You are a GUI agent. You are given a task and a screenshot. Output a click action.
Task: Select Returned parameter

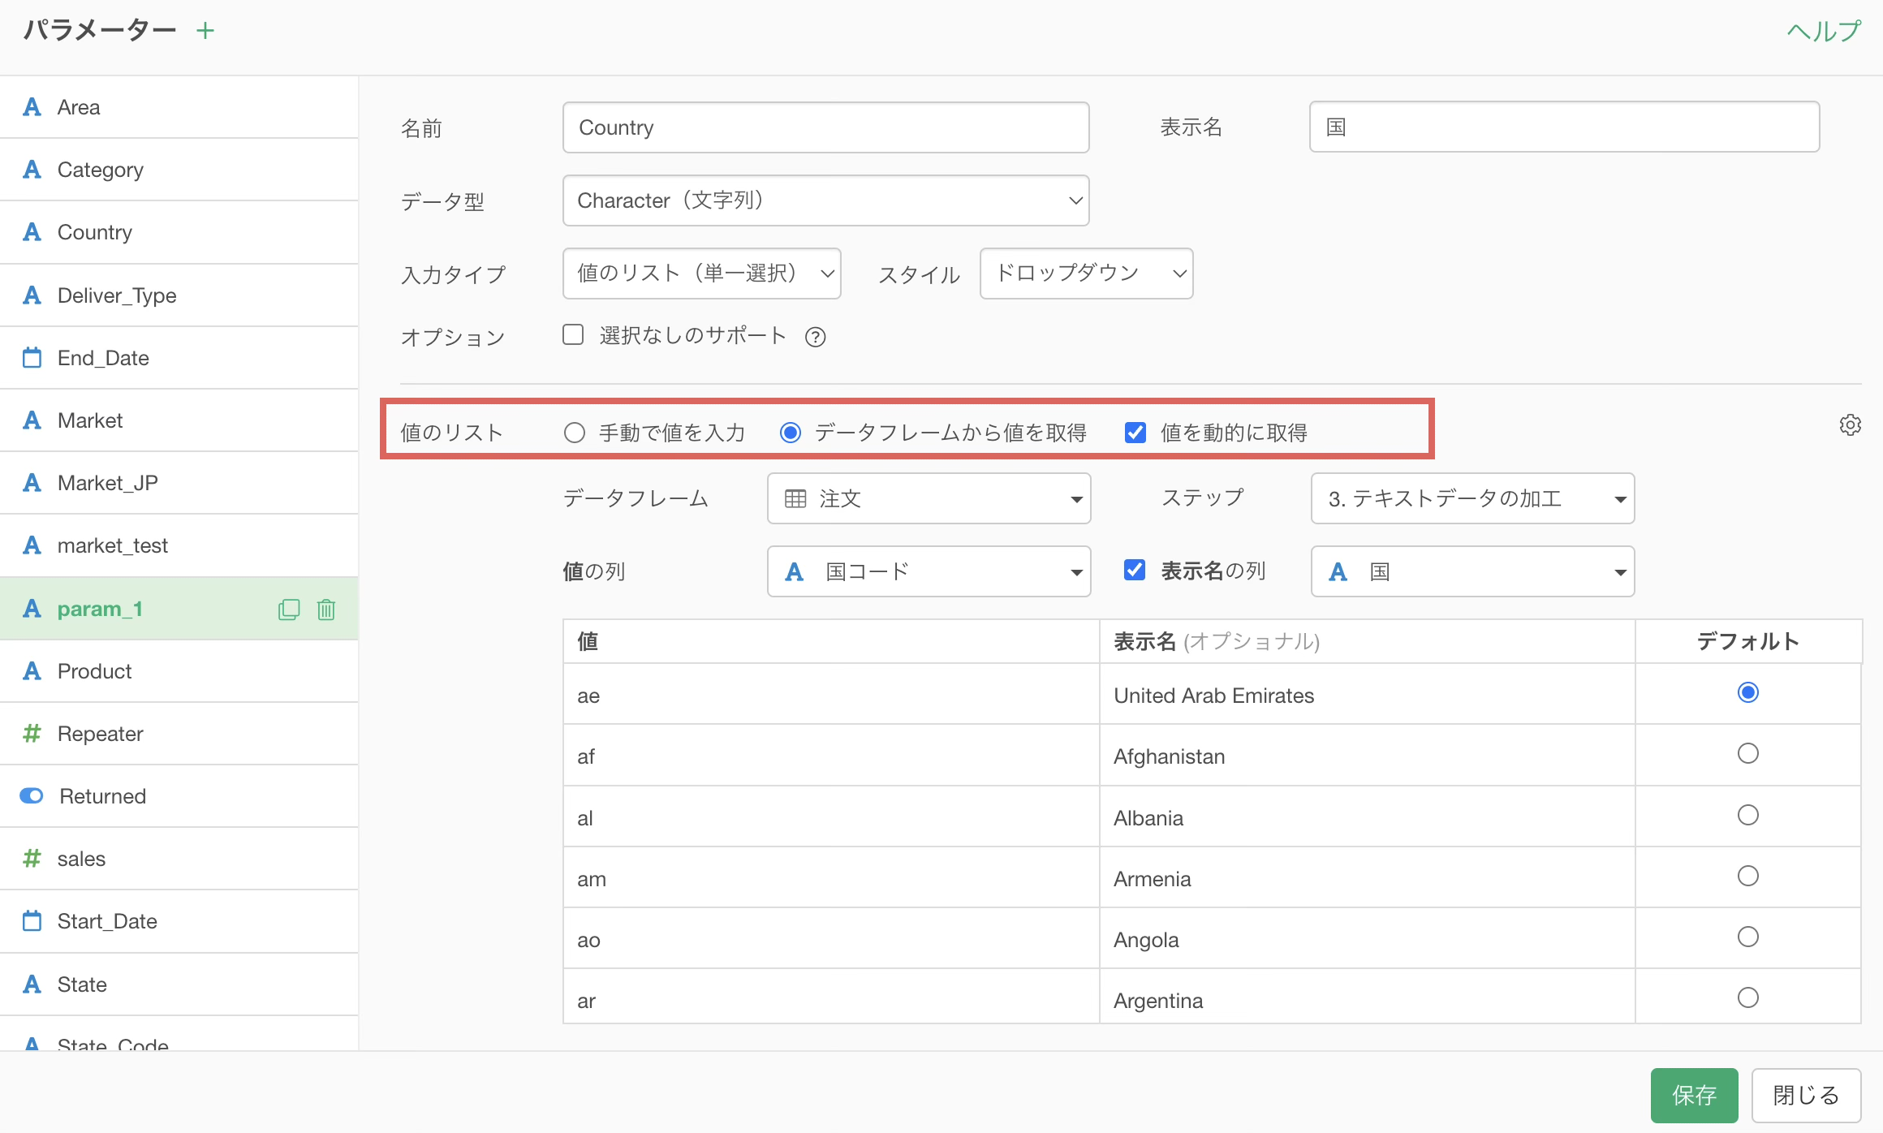pyautogui.click(x=179, y=796)
